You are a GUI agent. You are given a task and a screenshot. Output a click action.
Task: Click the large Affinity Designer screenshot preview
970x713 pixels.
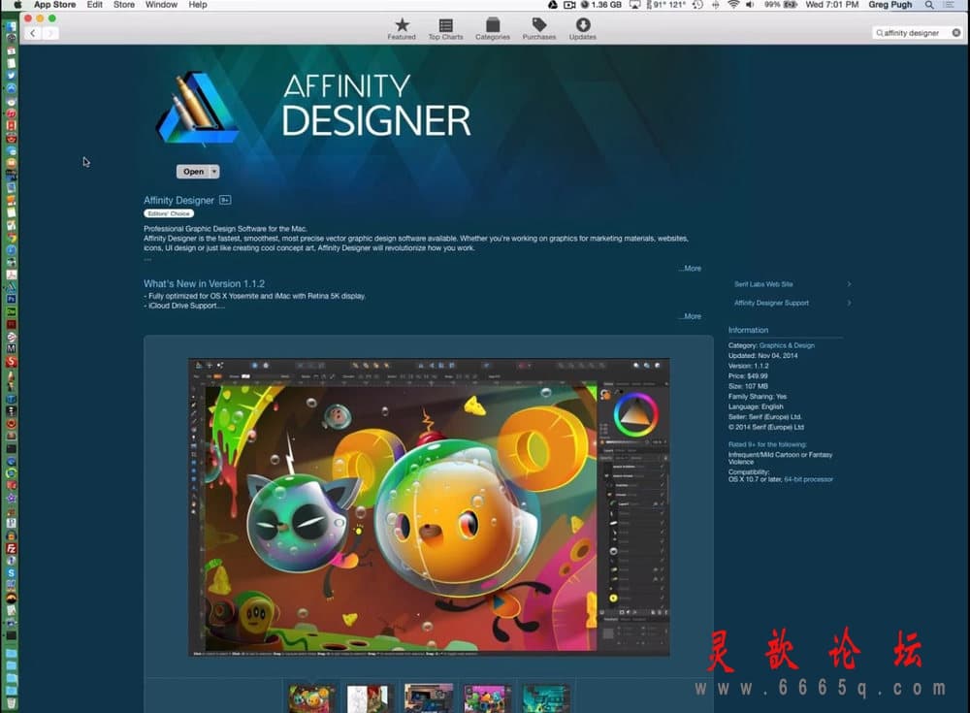point(429,507)
